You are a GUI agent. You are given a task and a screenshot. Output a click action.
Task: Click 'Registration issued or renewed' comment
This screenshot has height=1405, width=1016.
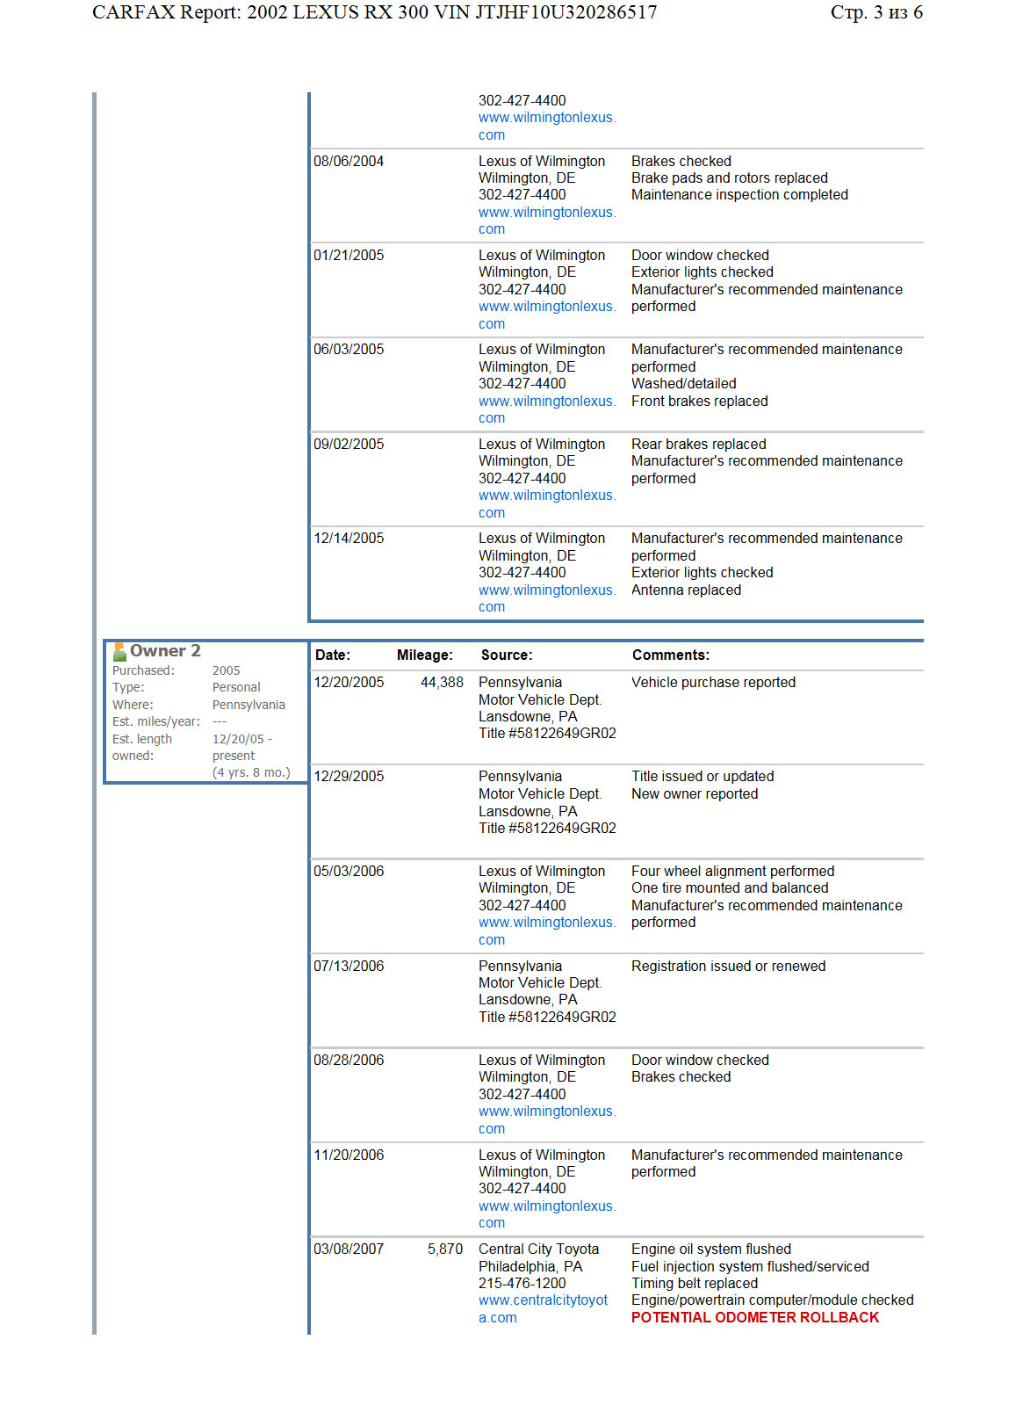728,967
